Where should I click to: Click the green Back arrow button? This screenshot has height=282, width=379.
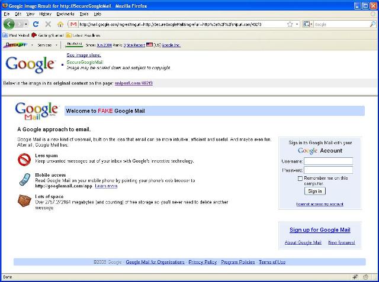(x=9, y=24)
